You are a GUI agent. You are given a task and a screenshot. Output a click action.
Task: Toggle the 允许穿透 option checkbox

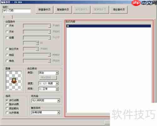click(x=7, y=112)
